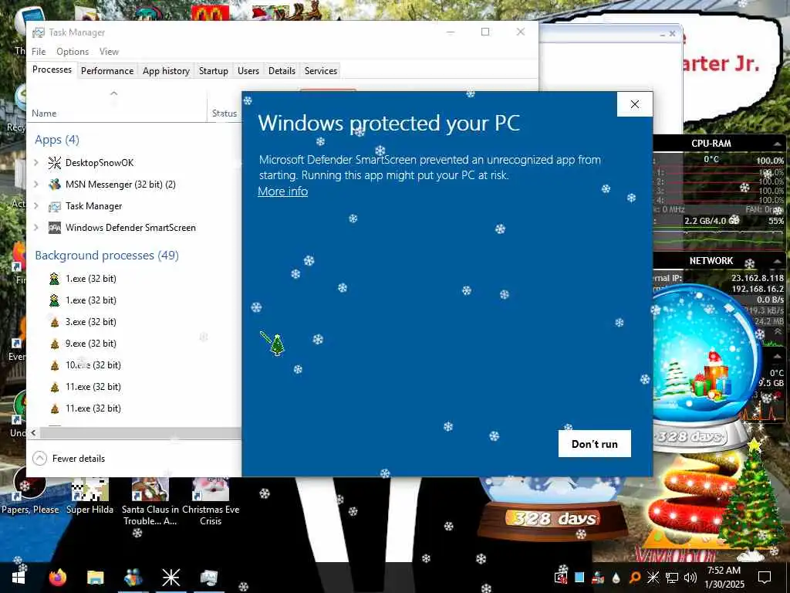Click the Don't run button

click(595, 444)
